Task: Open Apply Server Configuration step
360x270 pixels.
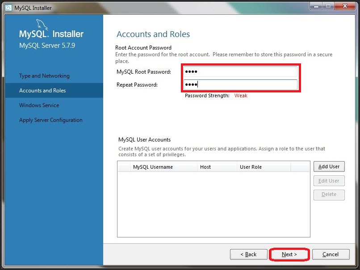Action: click(51, 120)
